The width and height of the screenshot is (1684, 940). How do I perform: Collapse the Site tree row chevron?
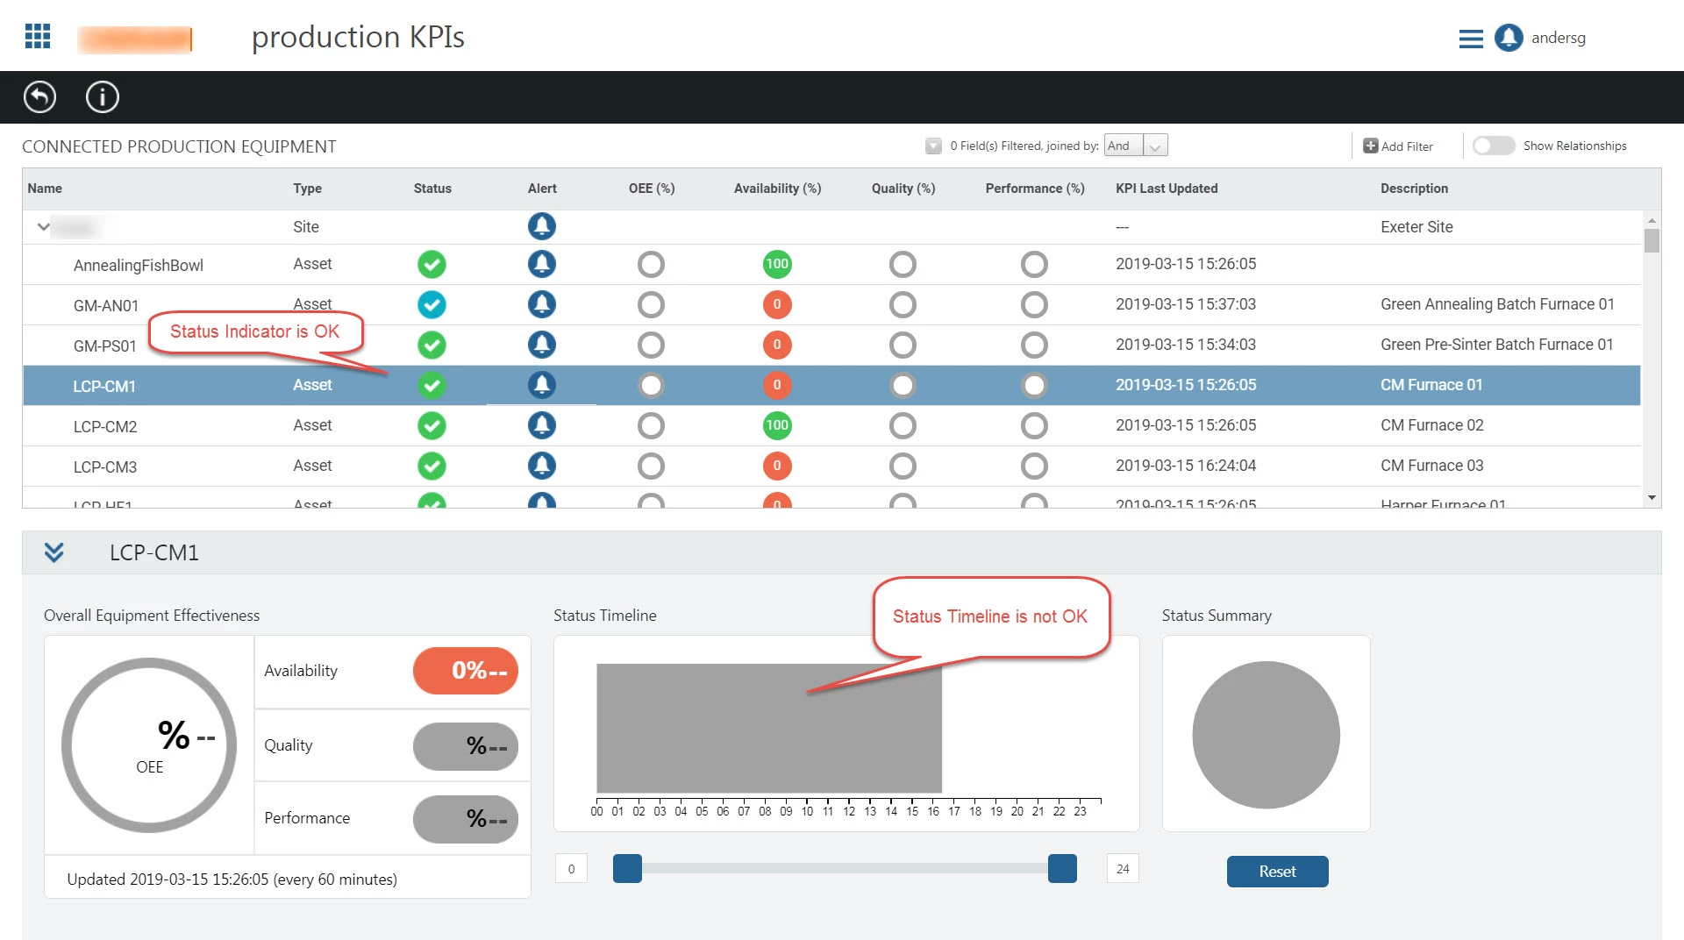point(43,227)
